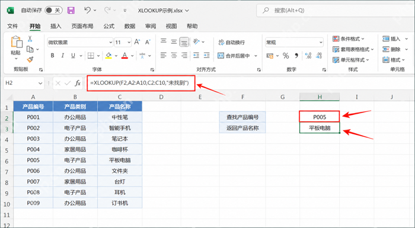This screenshot has height=228, width=415.
Task: Center text horizontally
Action: [174, 55]
